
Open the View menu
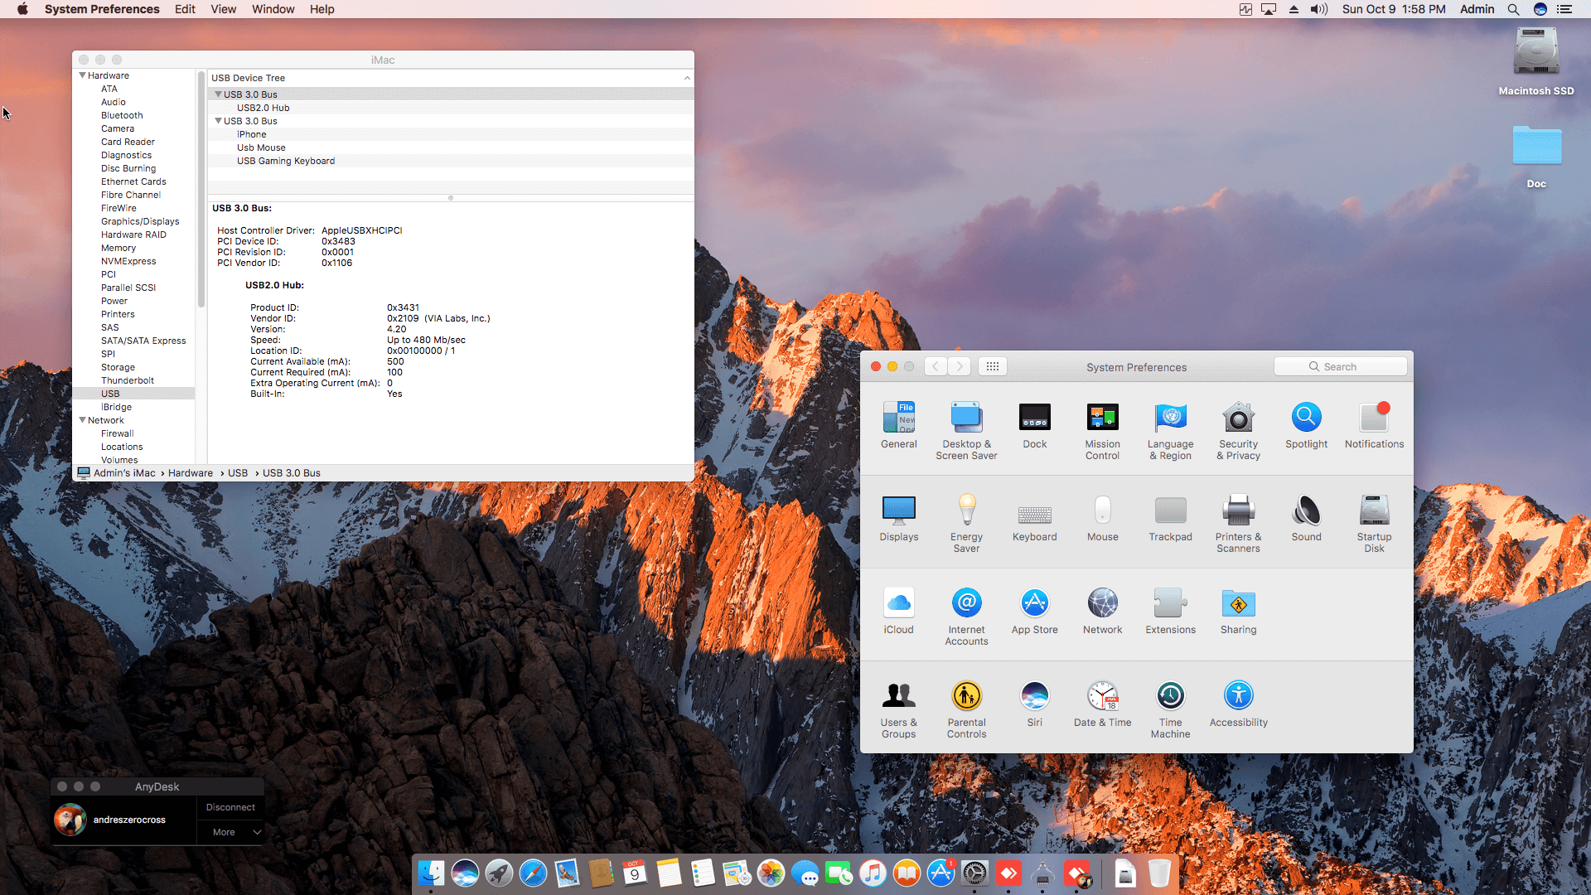click(x=224, y=9)
